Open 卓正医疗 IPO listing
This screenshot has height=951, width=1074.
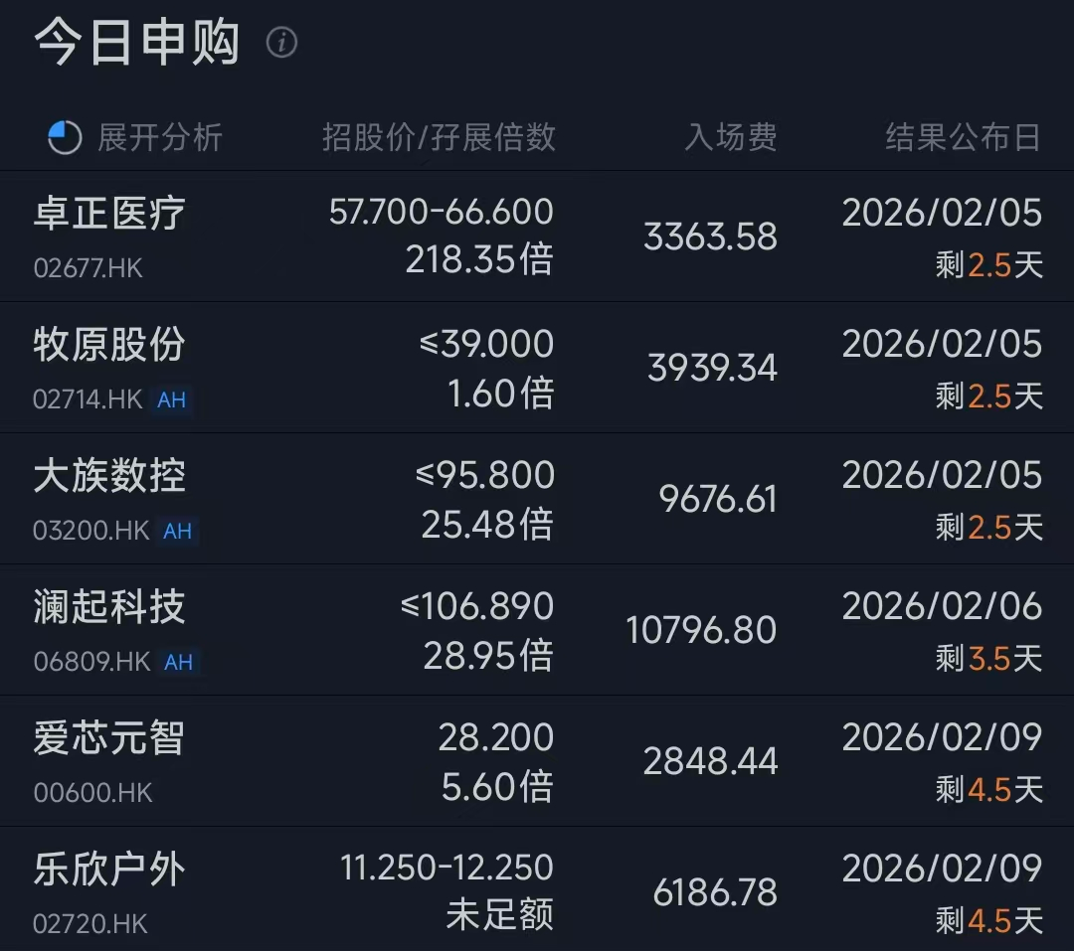pos(109,215)
